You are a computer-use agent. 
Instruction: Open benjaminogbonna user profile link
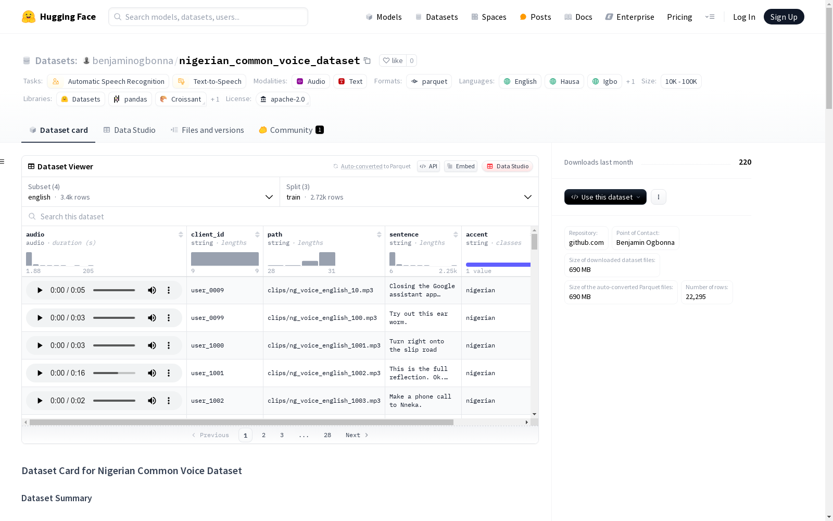[133, 60]
